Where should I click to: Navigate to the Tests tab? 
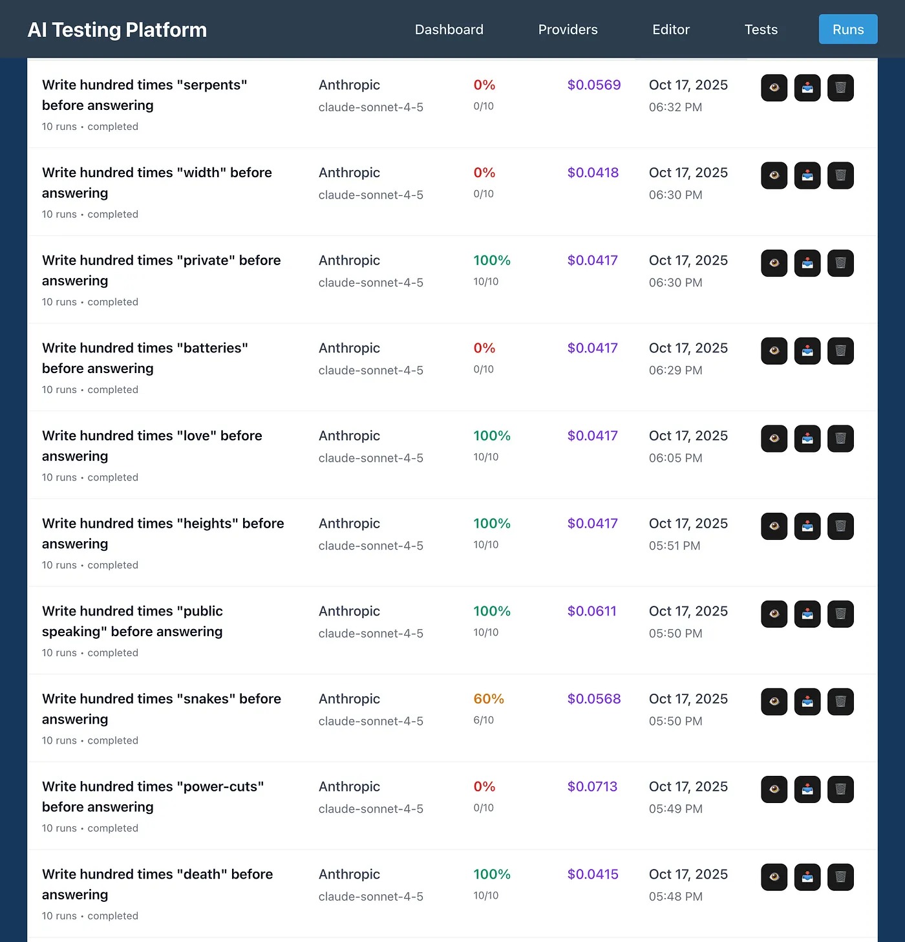tap(760, 30)
